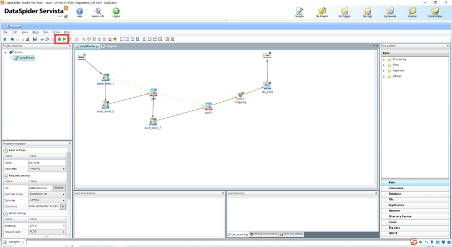452x247 pixels.
Task: Select the excel_sheet_3 component icon
Action: click(153, 121)
